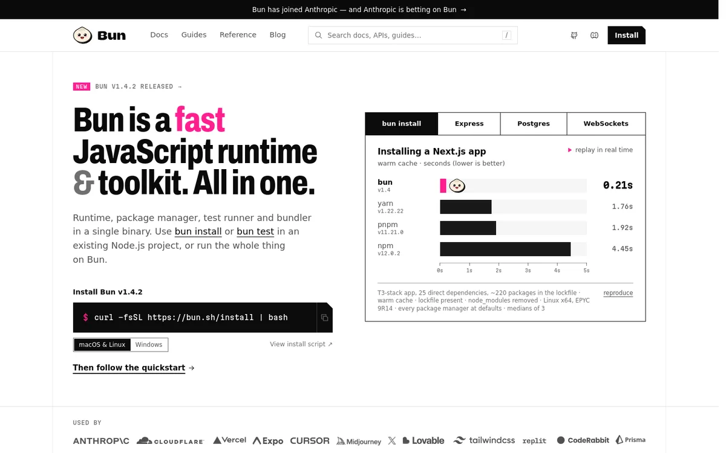
Task: Follow the 'bun install' inline link
Action: pos(198,231)
